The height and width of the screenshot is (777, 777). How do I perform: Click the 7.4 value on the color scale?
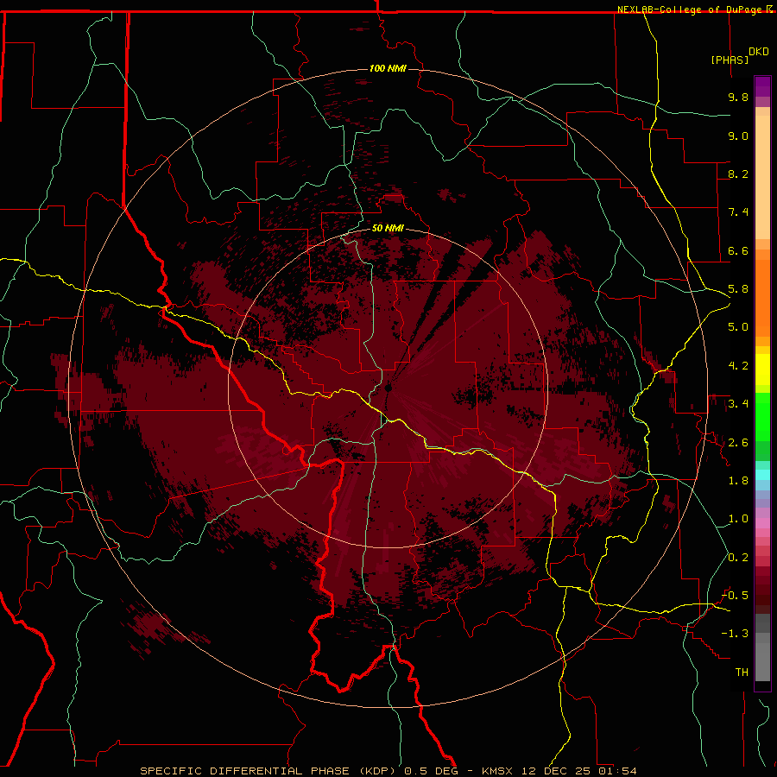click(x=738, y=212)
